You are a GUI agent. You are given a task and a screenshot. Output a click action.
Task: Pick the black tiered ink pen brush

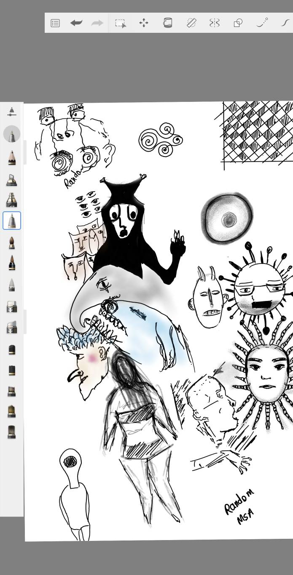(12, 200)
